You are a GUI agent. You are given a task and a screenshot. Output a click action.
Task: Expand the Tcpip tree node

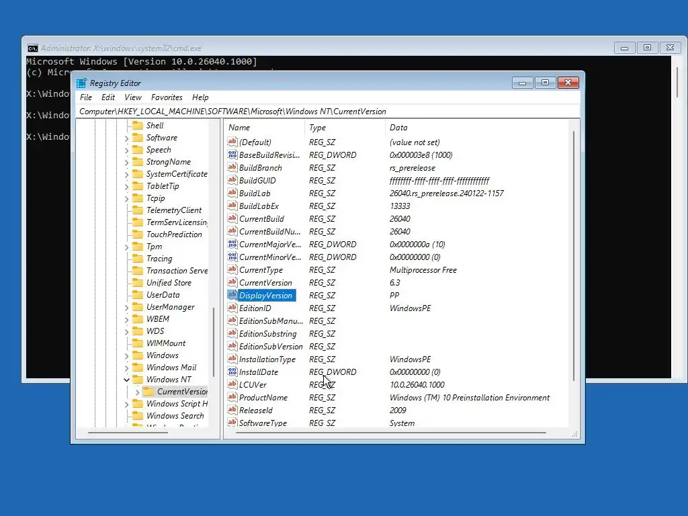pos(126,199)
